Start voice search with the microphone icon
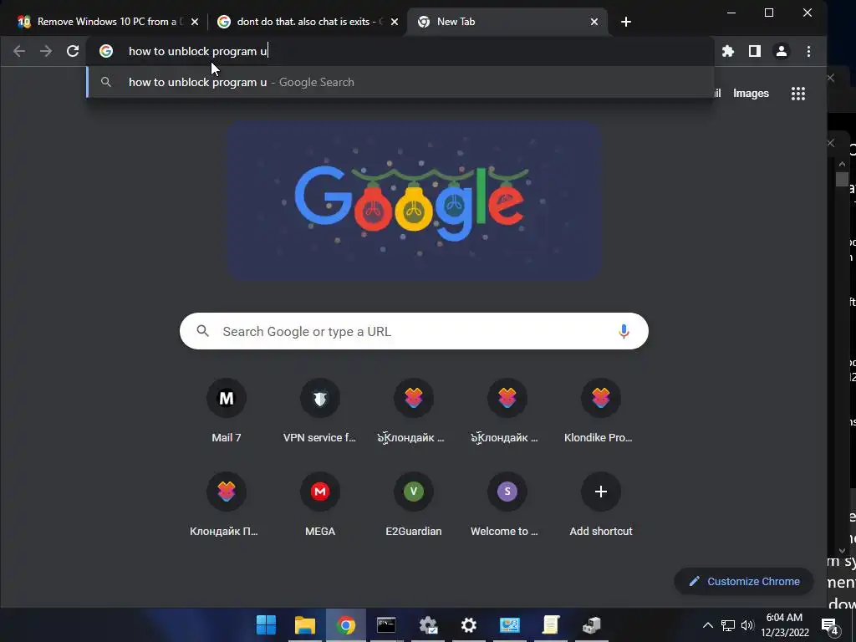Screen dimensions: 856x642 624,331
